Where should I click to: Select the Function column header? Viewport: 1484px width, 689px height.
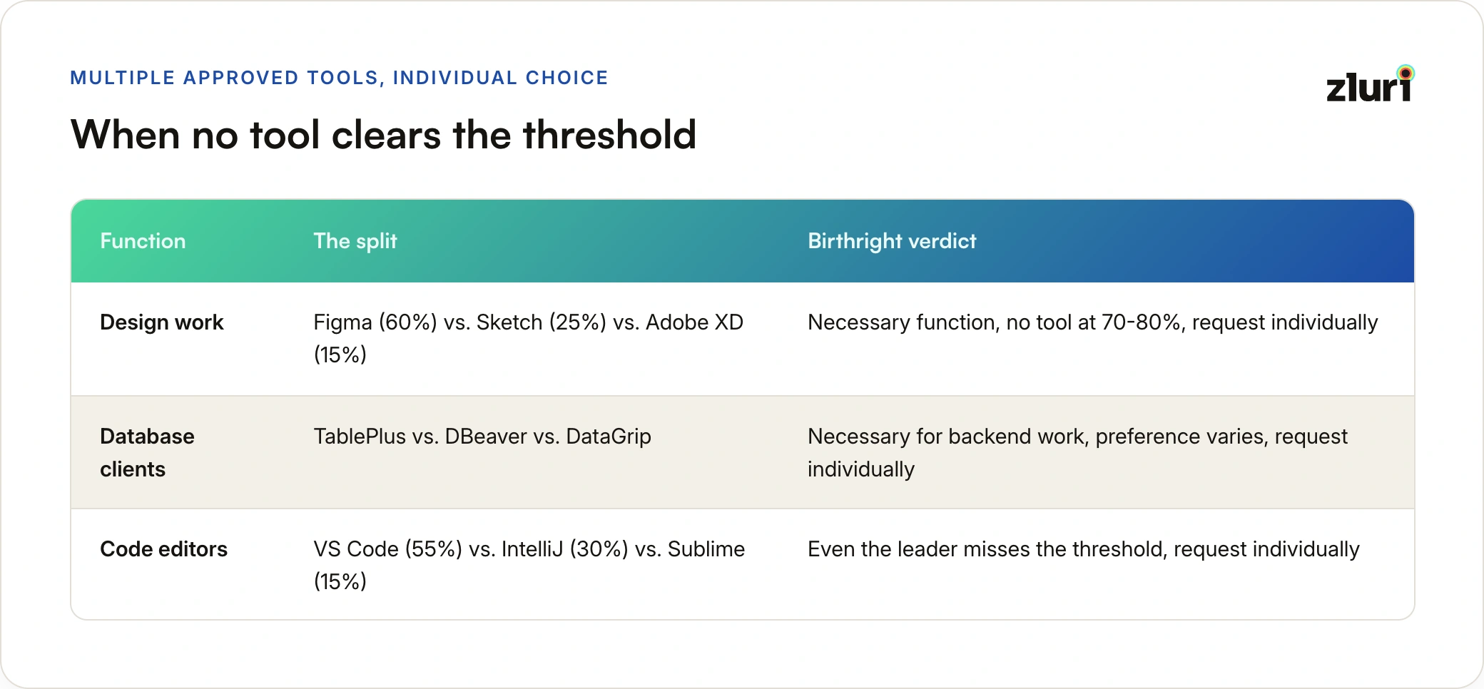tap(143, 241)
